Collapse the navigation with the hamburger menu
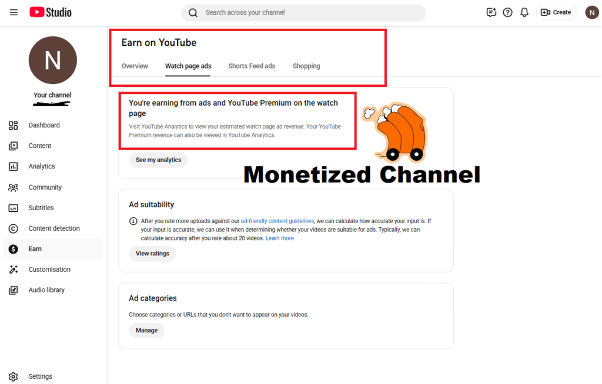The image size is (602, 384). point(14,12)
